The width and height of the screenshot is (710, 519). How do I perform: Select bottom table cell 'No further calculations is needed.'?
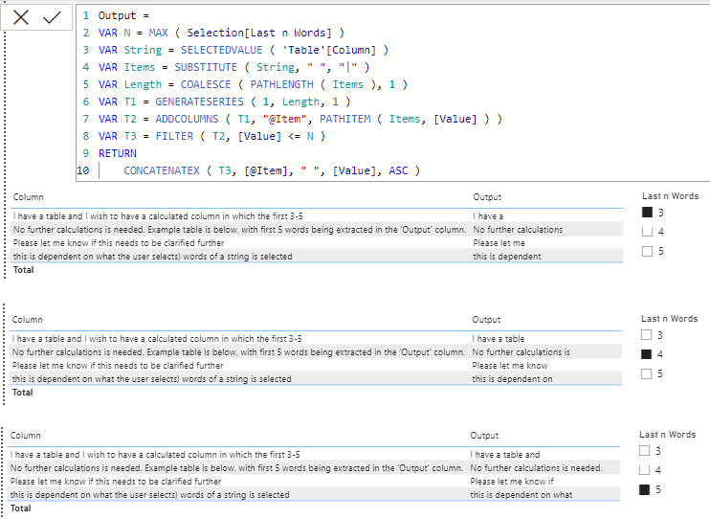coord(536,468)
